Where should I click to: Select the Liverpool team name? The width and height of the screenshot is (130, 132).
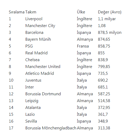34,19
